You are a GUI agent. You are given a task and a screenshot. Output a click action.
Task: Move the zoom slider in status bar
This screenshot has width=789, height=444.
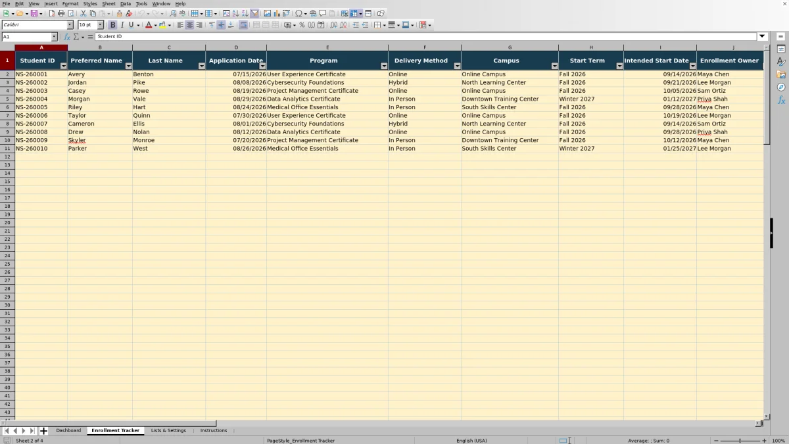point(740,441)
